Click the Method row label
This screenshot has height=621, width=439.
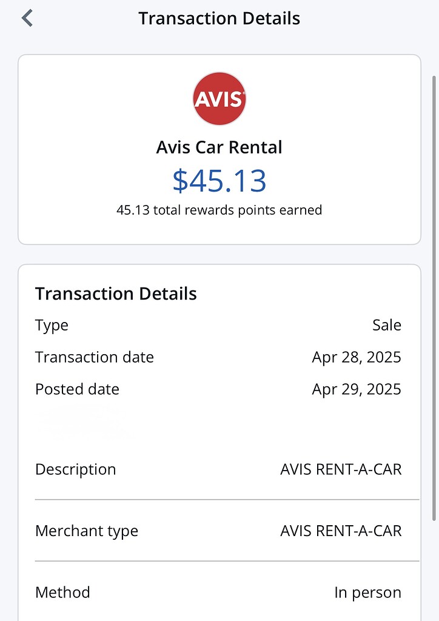pyautogui.click(x=62, y=592)
